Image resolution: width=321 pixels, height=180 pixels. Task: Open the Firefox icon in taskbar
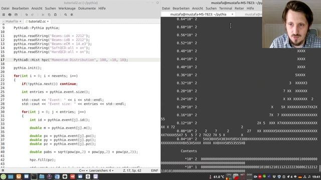click(x=19, y=176)
